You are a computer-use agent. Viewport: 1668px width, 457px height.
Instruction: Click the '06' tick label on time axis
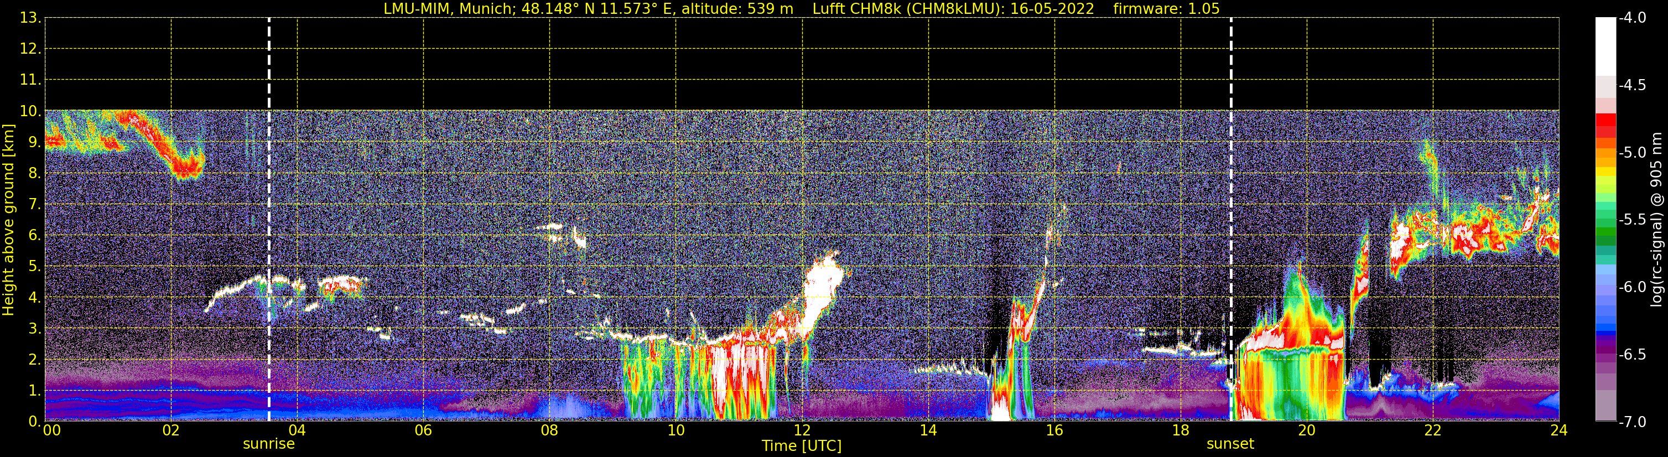point(423,430)
